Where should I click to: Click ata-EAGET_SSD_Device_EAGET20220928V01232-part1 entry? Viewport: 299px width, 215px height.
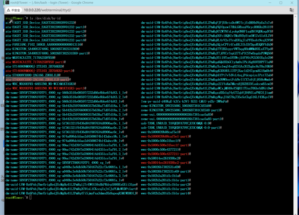click(x=46, y=27)
